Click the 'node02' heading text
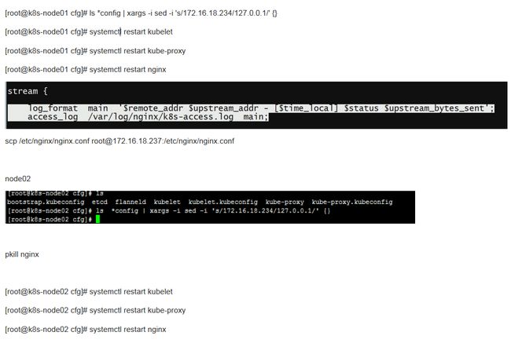Screen dimensions: 511x343 (18, 179)
